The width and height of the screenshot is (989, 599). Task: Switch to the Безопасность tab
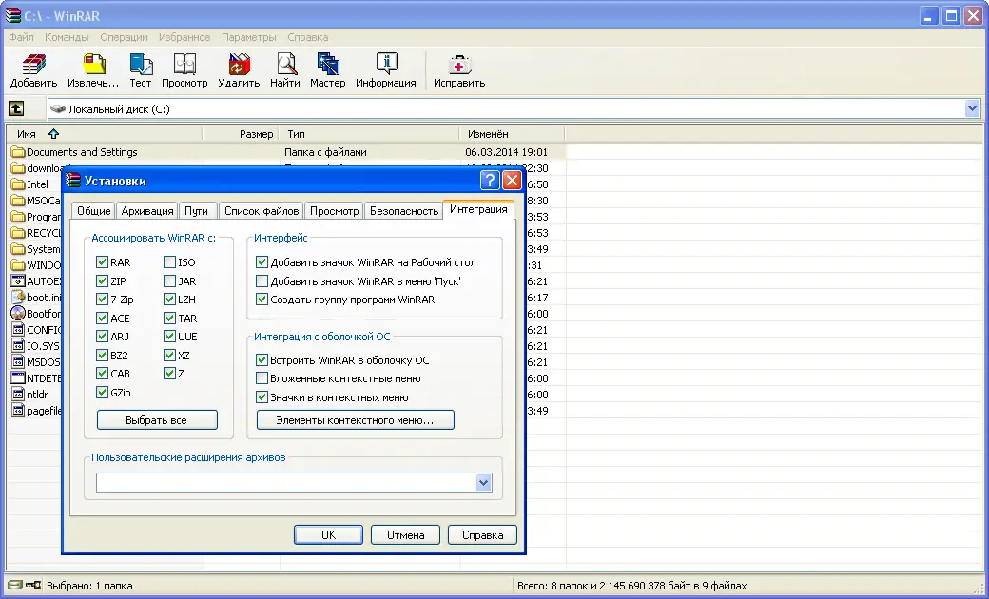(403, 210)
